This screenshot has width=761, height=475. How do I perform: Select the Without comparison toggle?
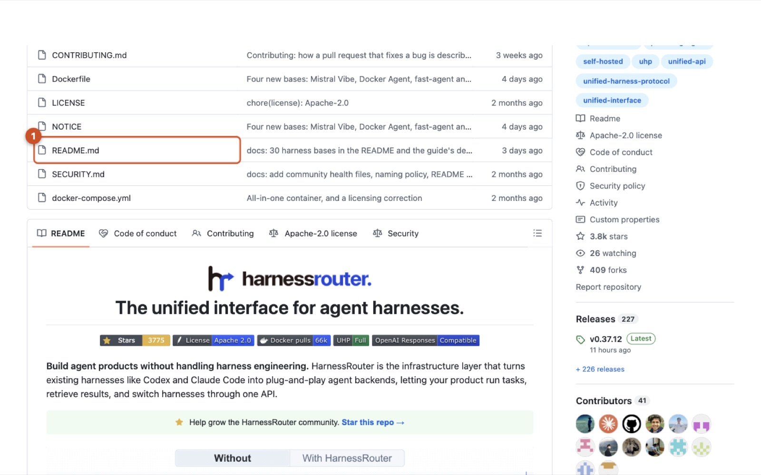(x=233, y=458)
